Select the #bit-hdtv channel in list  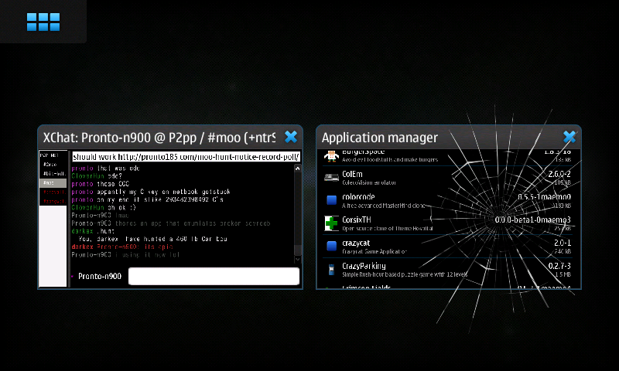tap(51, 174)
